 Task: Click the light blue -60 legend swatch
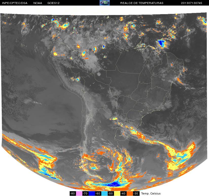point(104,193)
